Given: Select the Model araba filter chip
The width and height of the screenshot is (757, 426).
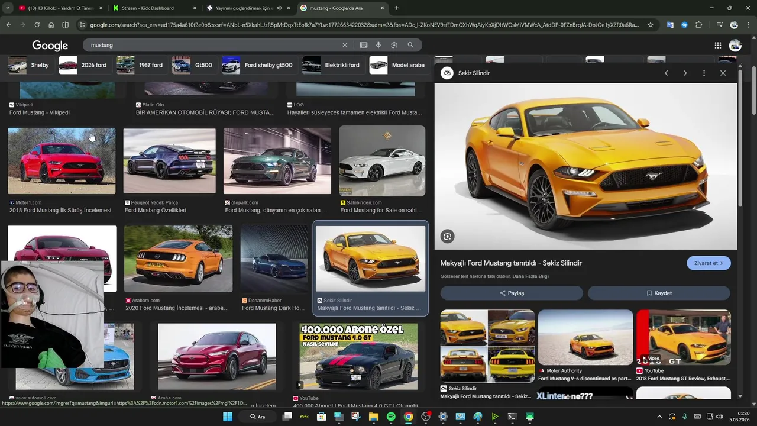Looking at the screenshot, I should [x=398, y=65].
